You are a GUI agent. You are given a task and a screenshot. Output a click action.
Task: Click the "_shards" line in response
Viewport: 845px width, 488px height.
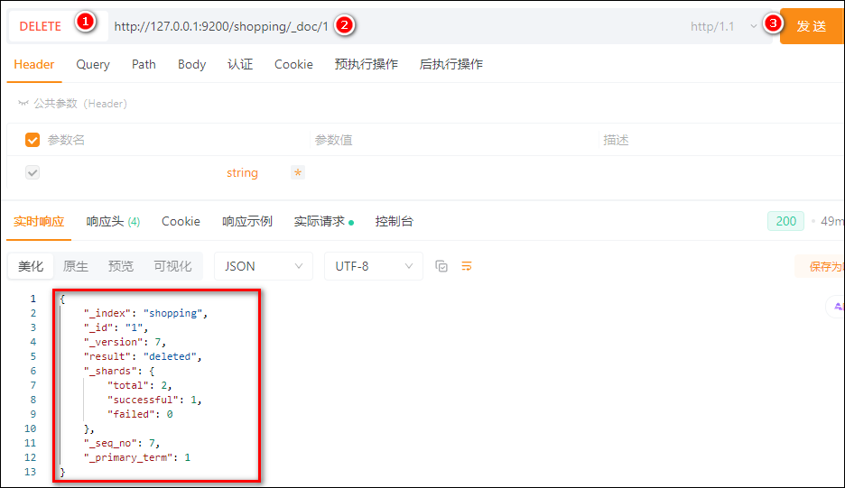point(119,371)
